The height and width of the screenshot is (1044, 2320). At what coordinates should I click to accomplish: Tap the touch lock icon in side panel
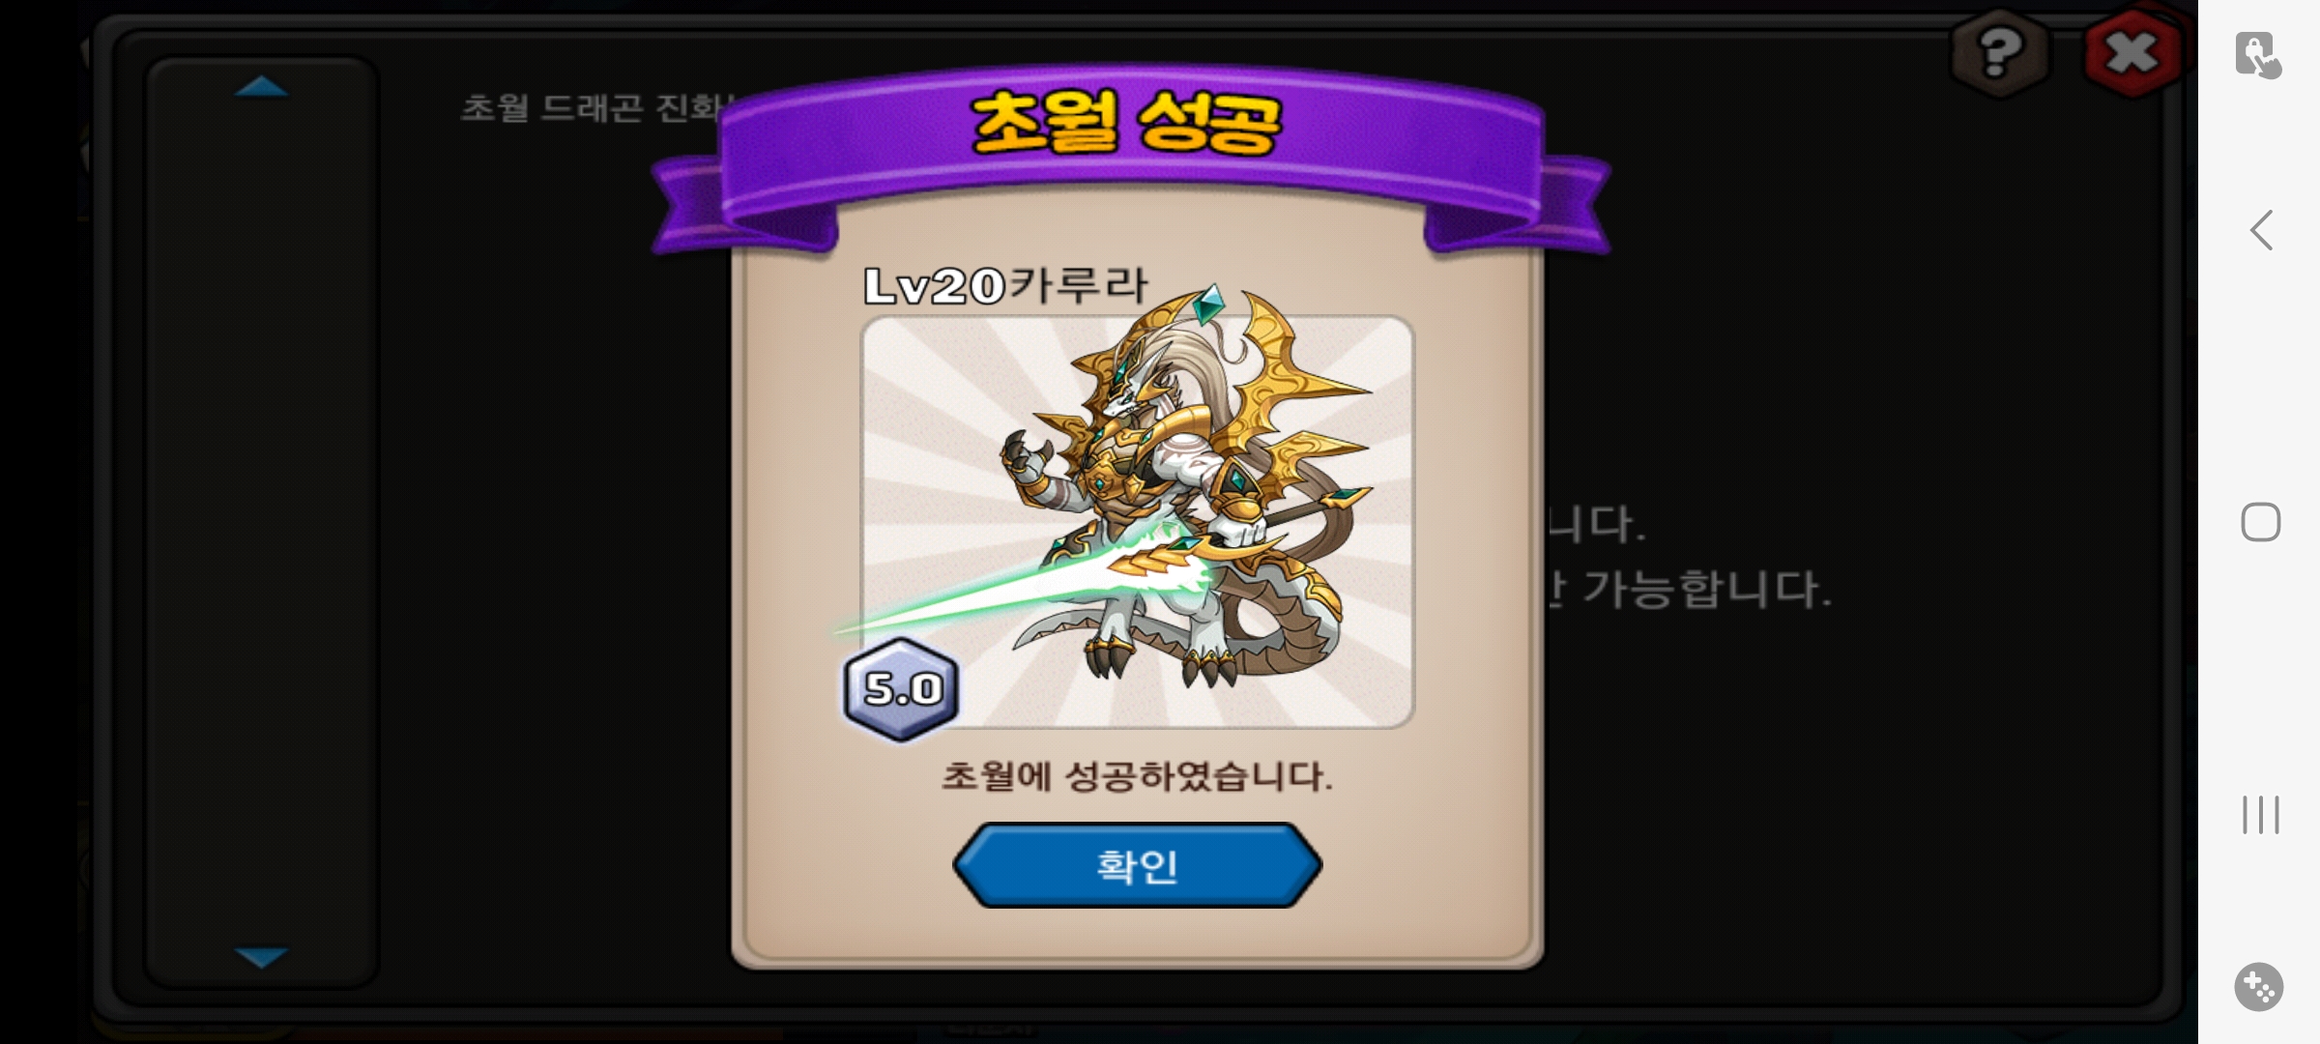[2258, 54]
